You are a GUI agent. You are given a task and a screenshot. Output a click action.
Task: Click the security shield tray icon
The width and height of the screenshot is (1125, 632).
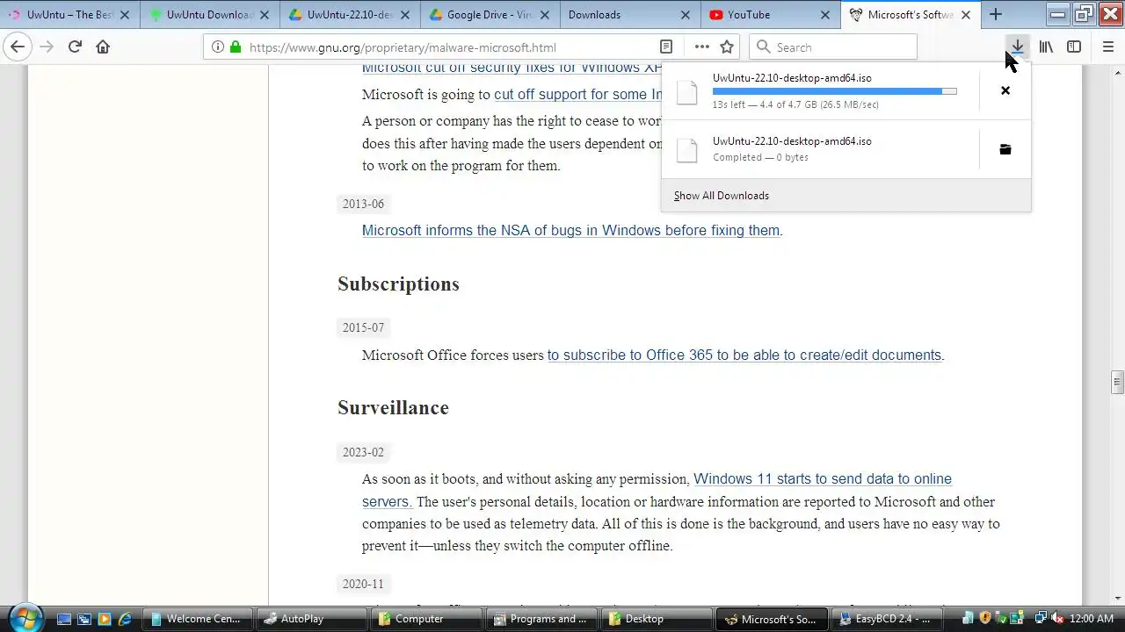point(985,619)
